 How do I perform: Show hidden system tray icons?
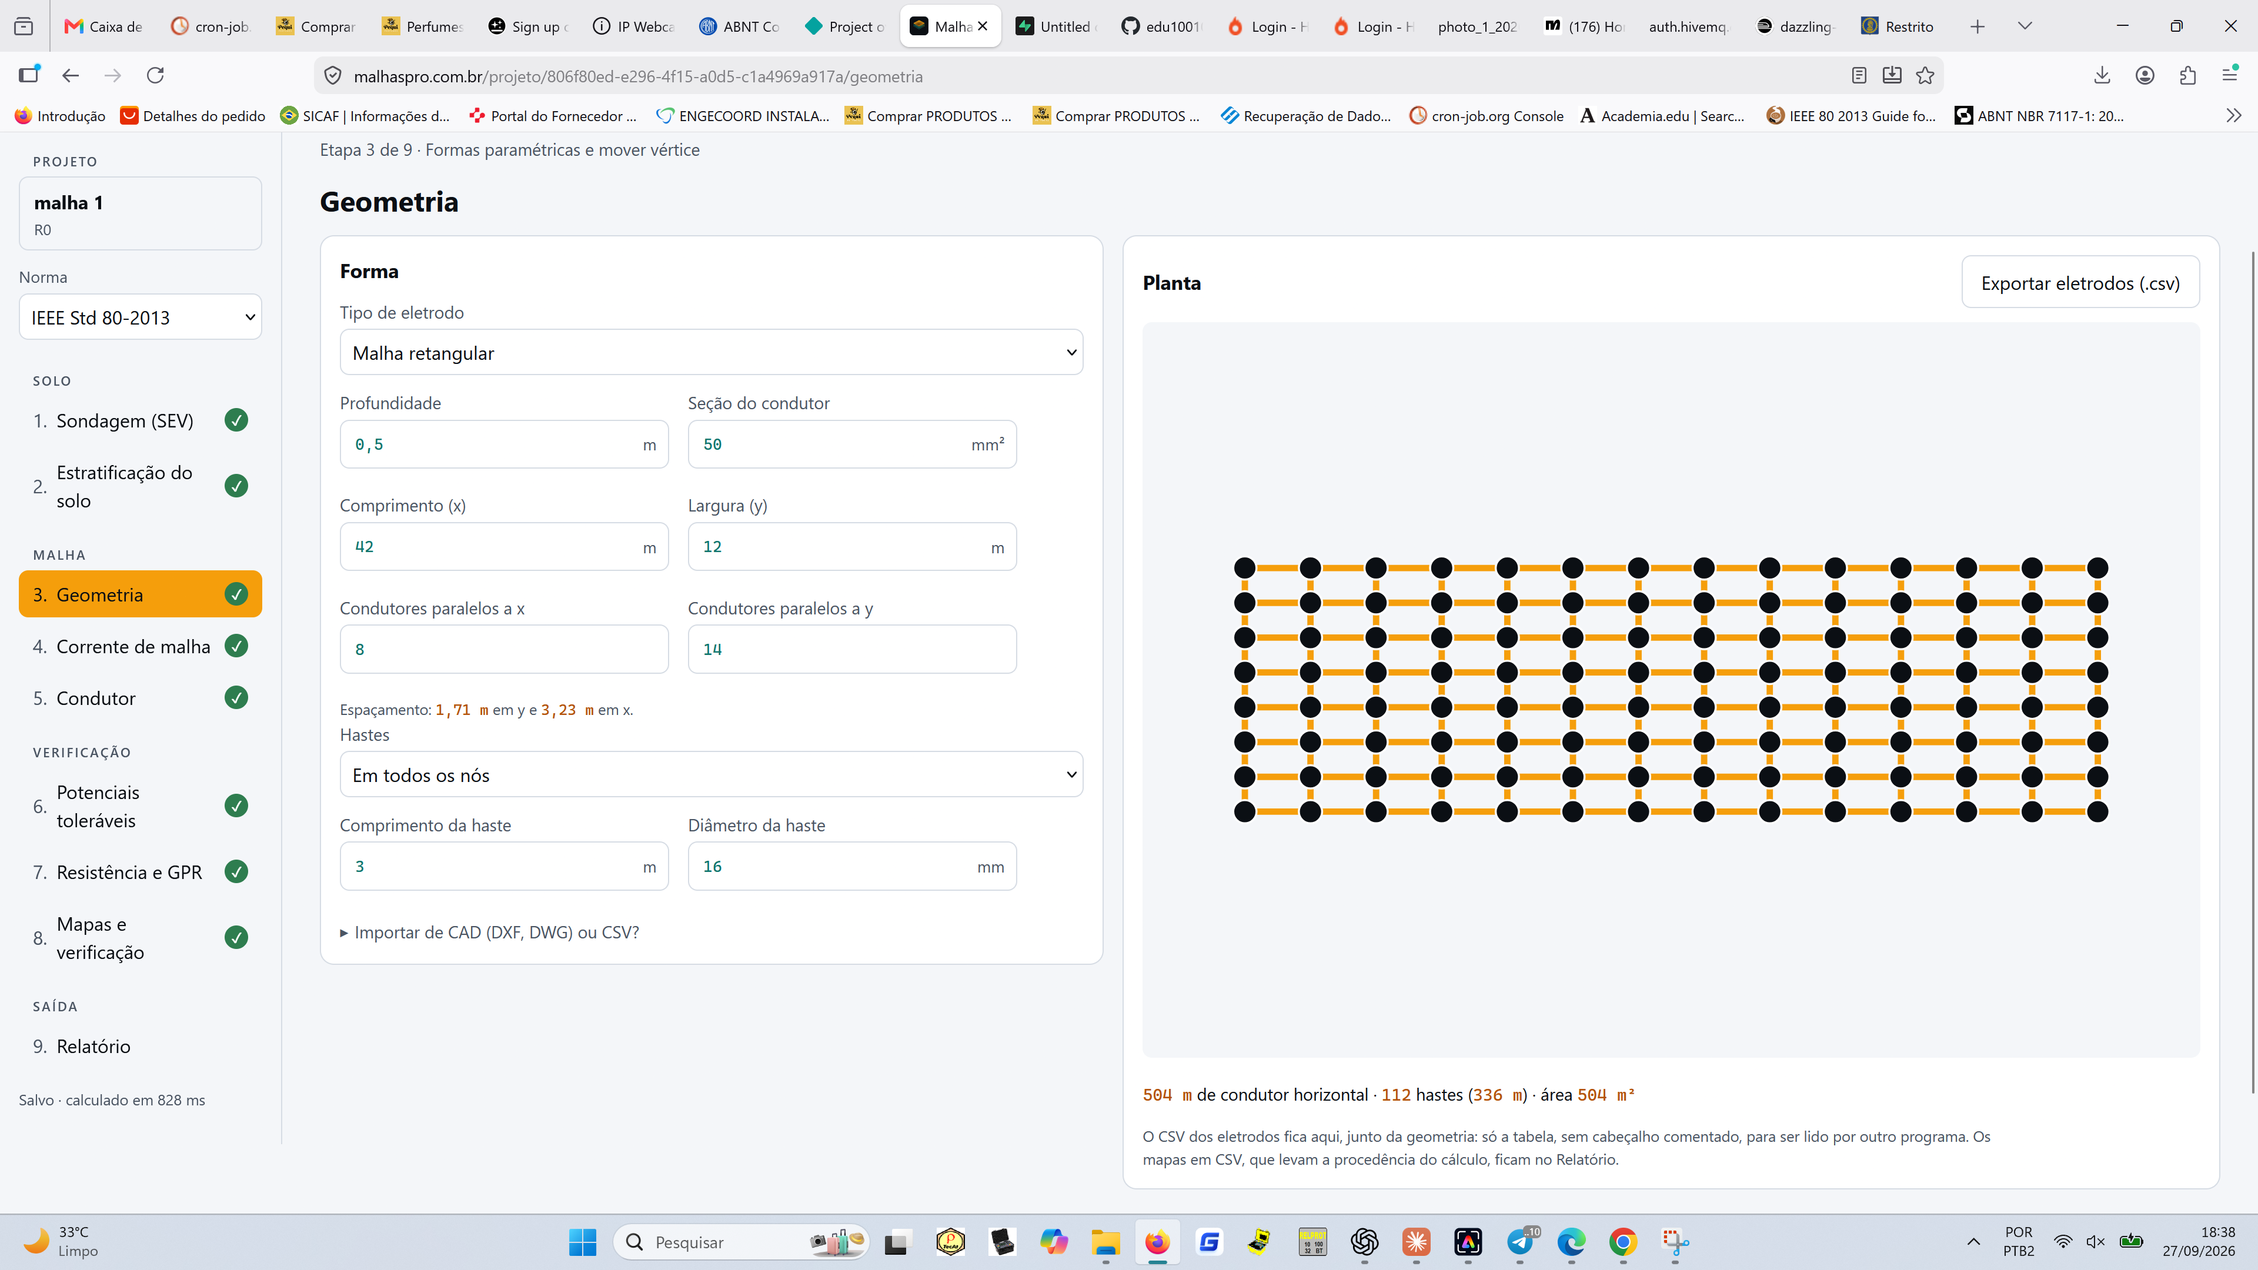(x=1974, y=1242)
